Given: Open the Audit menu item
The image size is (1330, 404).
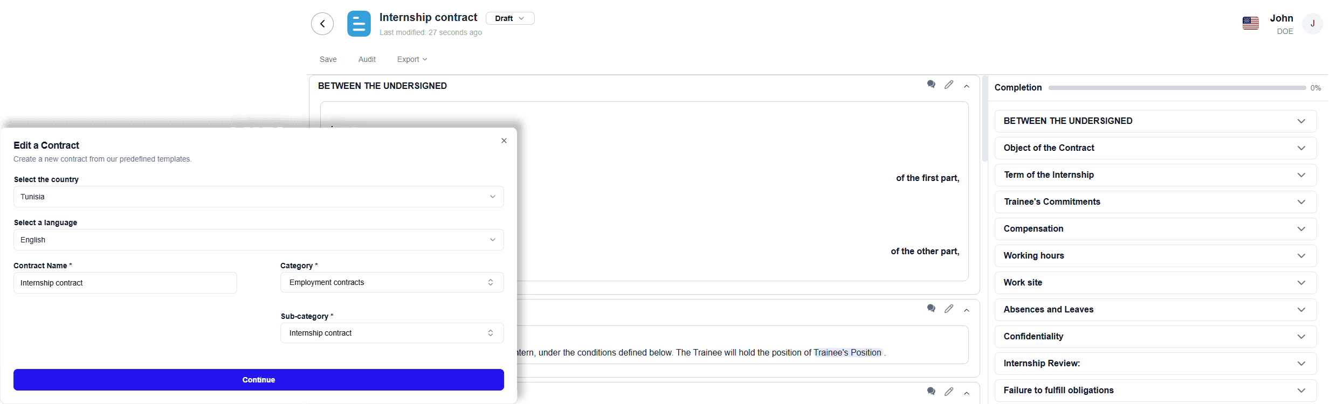Looking at the screenshot, I should [x=367, y=59].
